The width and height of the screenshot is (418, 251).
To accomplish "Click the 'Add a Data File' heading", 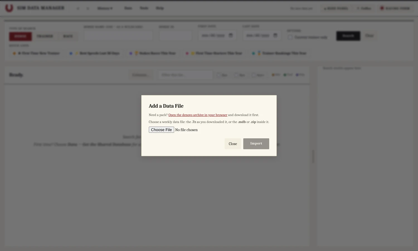I will [x=166, y=106].
